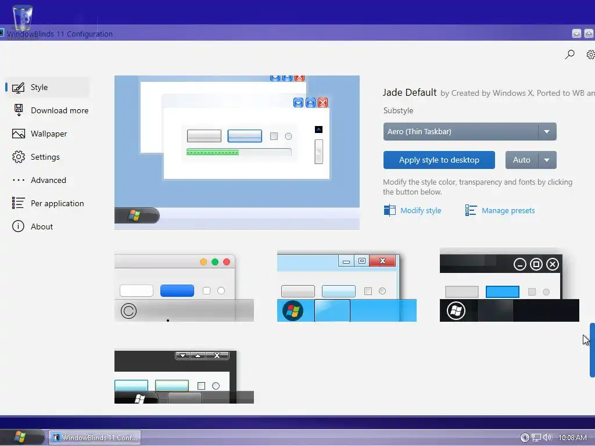Screen dimensions: 595x446
Task: Click the Settings gear icon in sidebar
Action: click(x=18, y=157)
